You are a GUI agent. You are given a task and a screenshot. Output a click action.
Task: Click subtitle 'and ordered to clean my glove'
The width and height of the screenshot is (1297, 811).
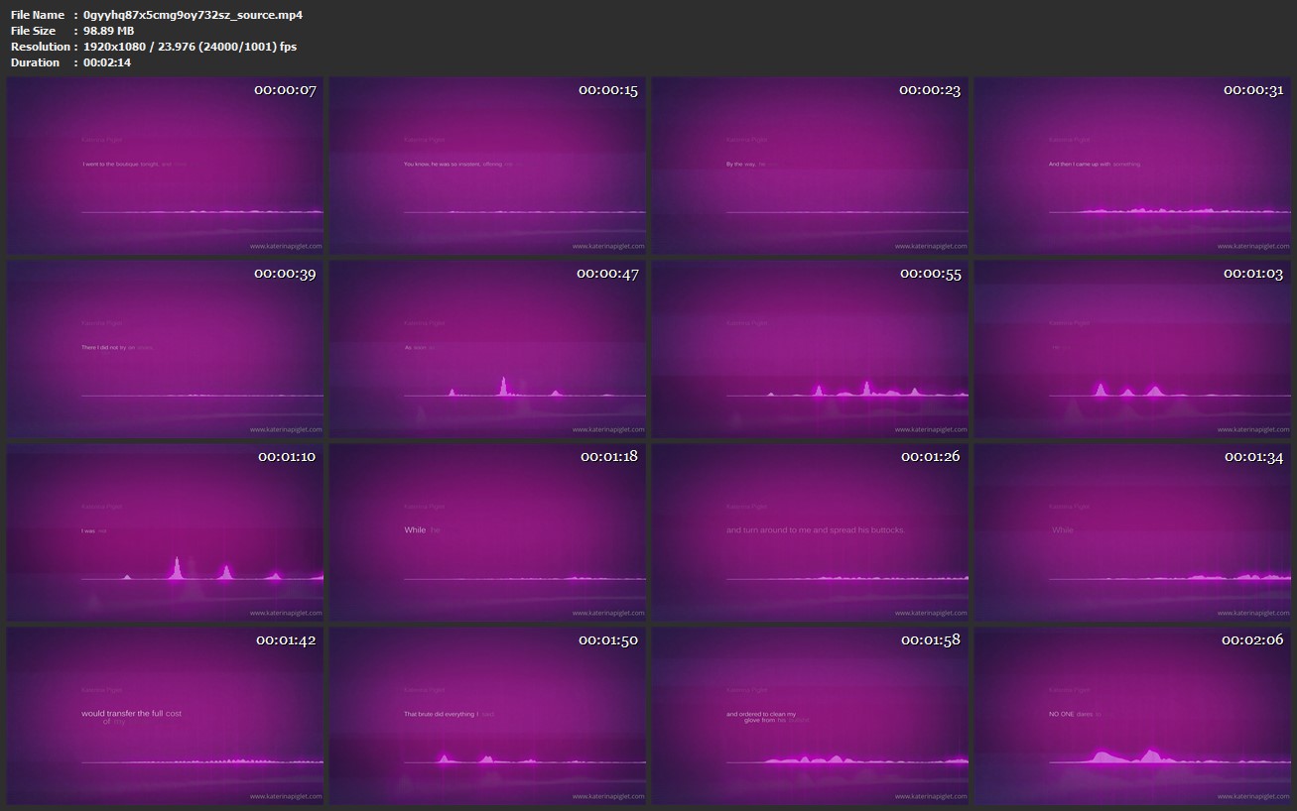(761, 717)
